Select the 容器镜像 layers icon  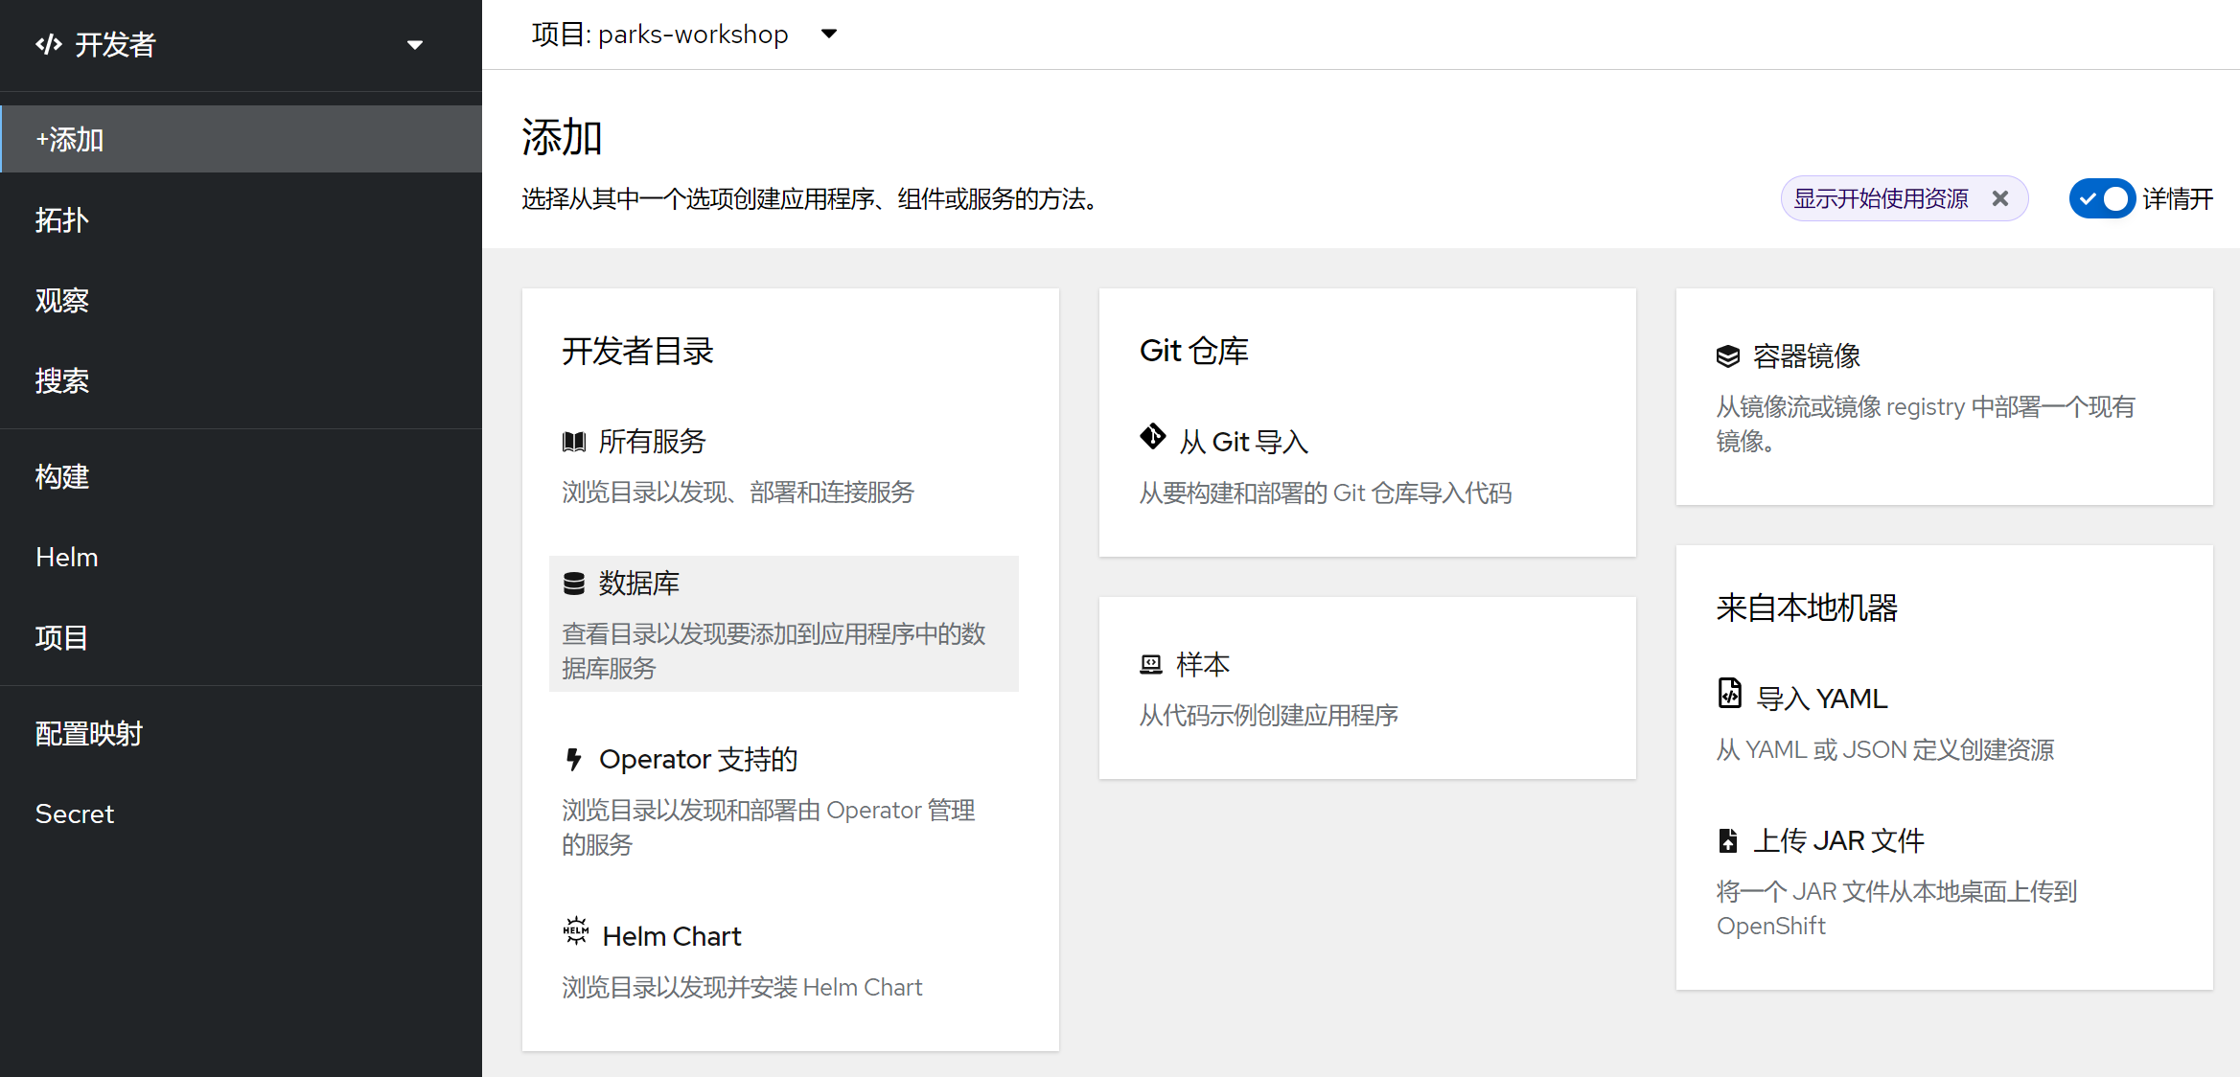click(x=1727, y=355)
